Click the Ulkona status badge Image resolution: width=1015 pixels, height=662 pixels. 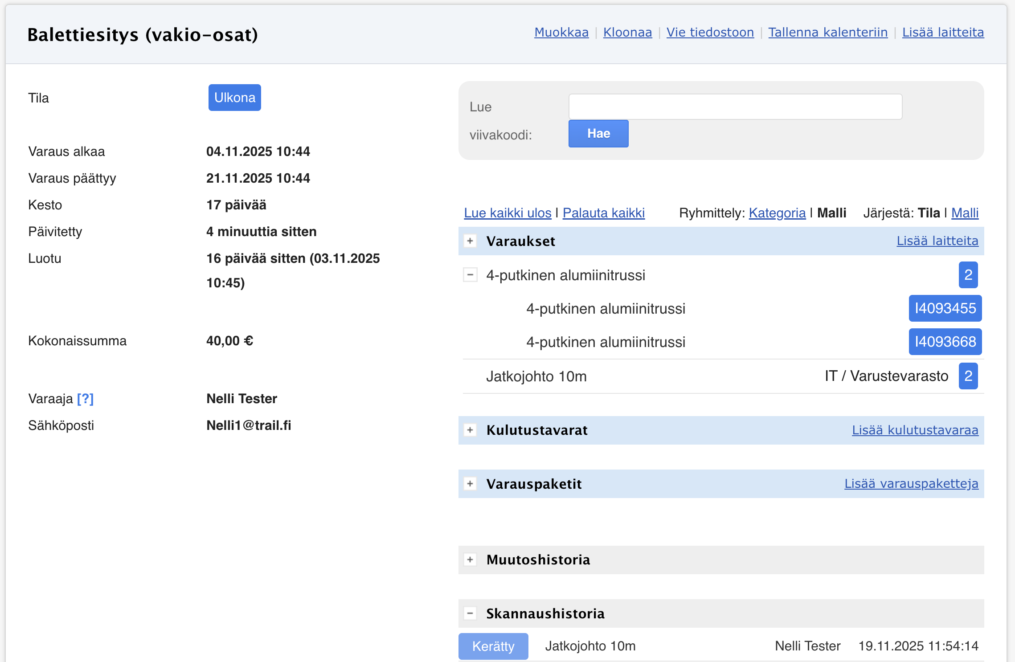tap(234, 98)
